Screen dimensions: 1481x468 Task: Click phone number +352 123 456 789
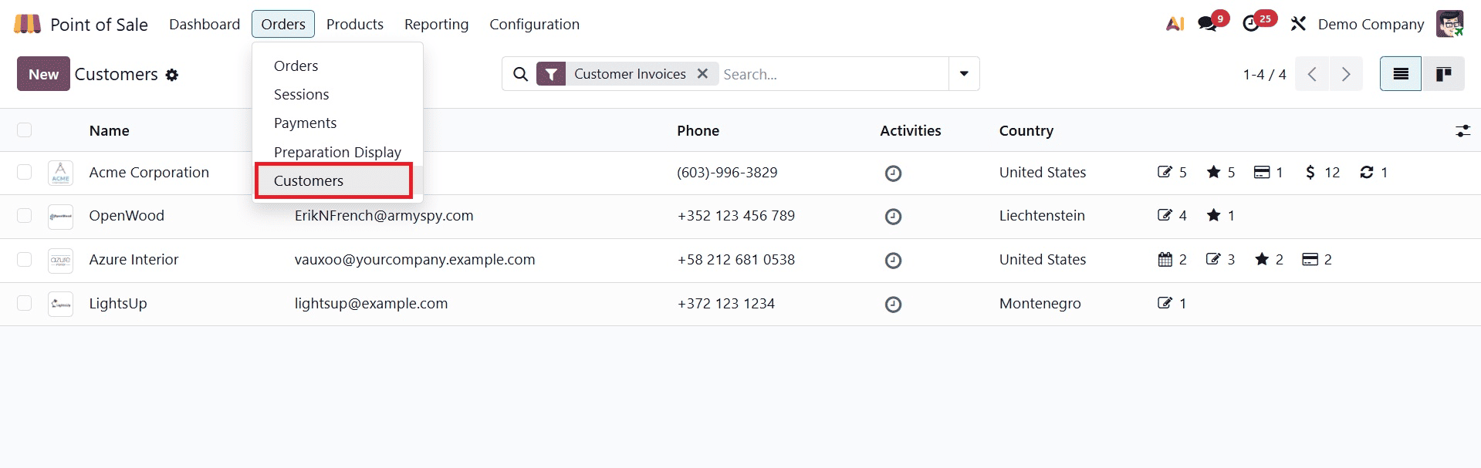click(x=735, y=215)
